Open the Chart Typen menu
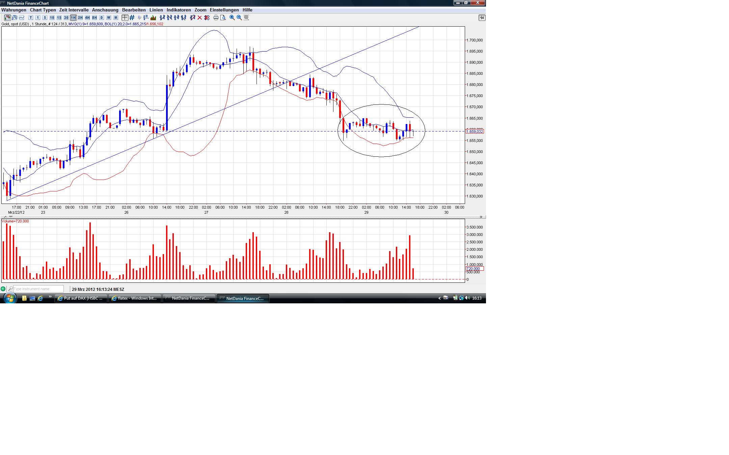This screenshot has width=729, height=455. tap(43, 10)
